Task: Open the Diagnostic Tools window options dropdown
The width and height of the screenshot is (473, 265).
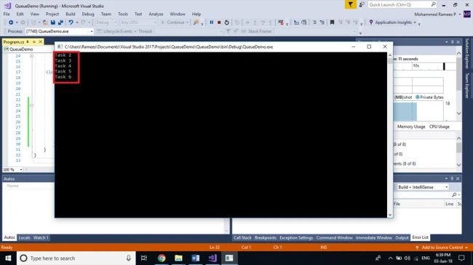Action: tap(447, 42)
